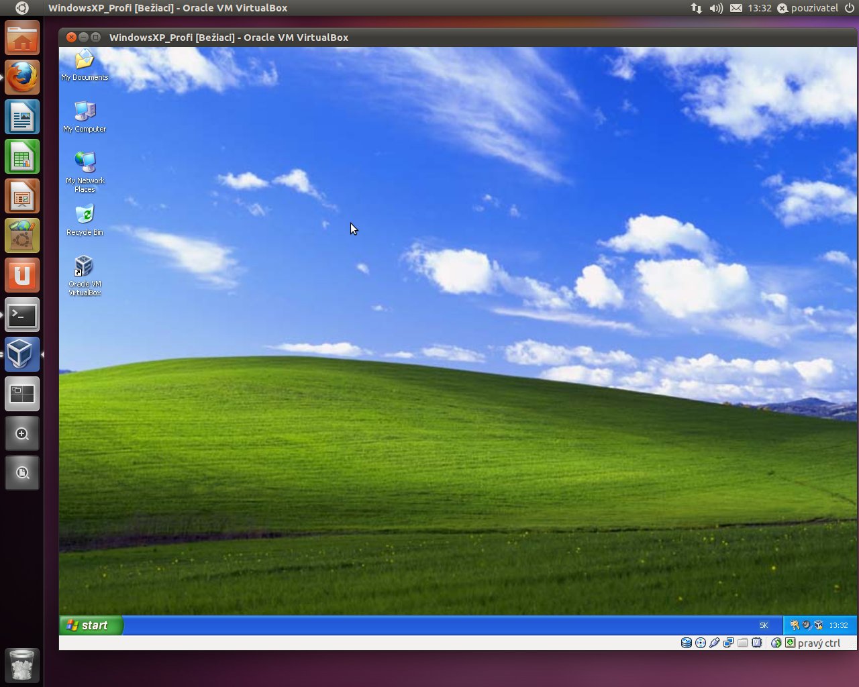Click the VirtualBox window title bar text
Screen dimensions: 859x687
click(229, 38)
